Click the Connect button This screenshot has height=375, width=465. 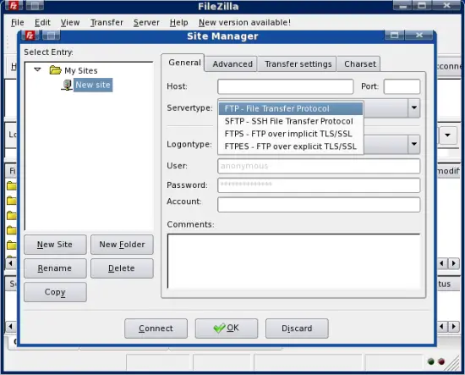156,328
